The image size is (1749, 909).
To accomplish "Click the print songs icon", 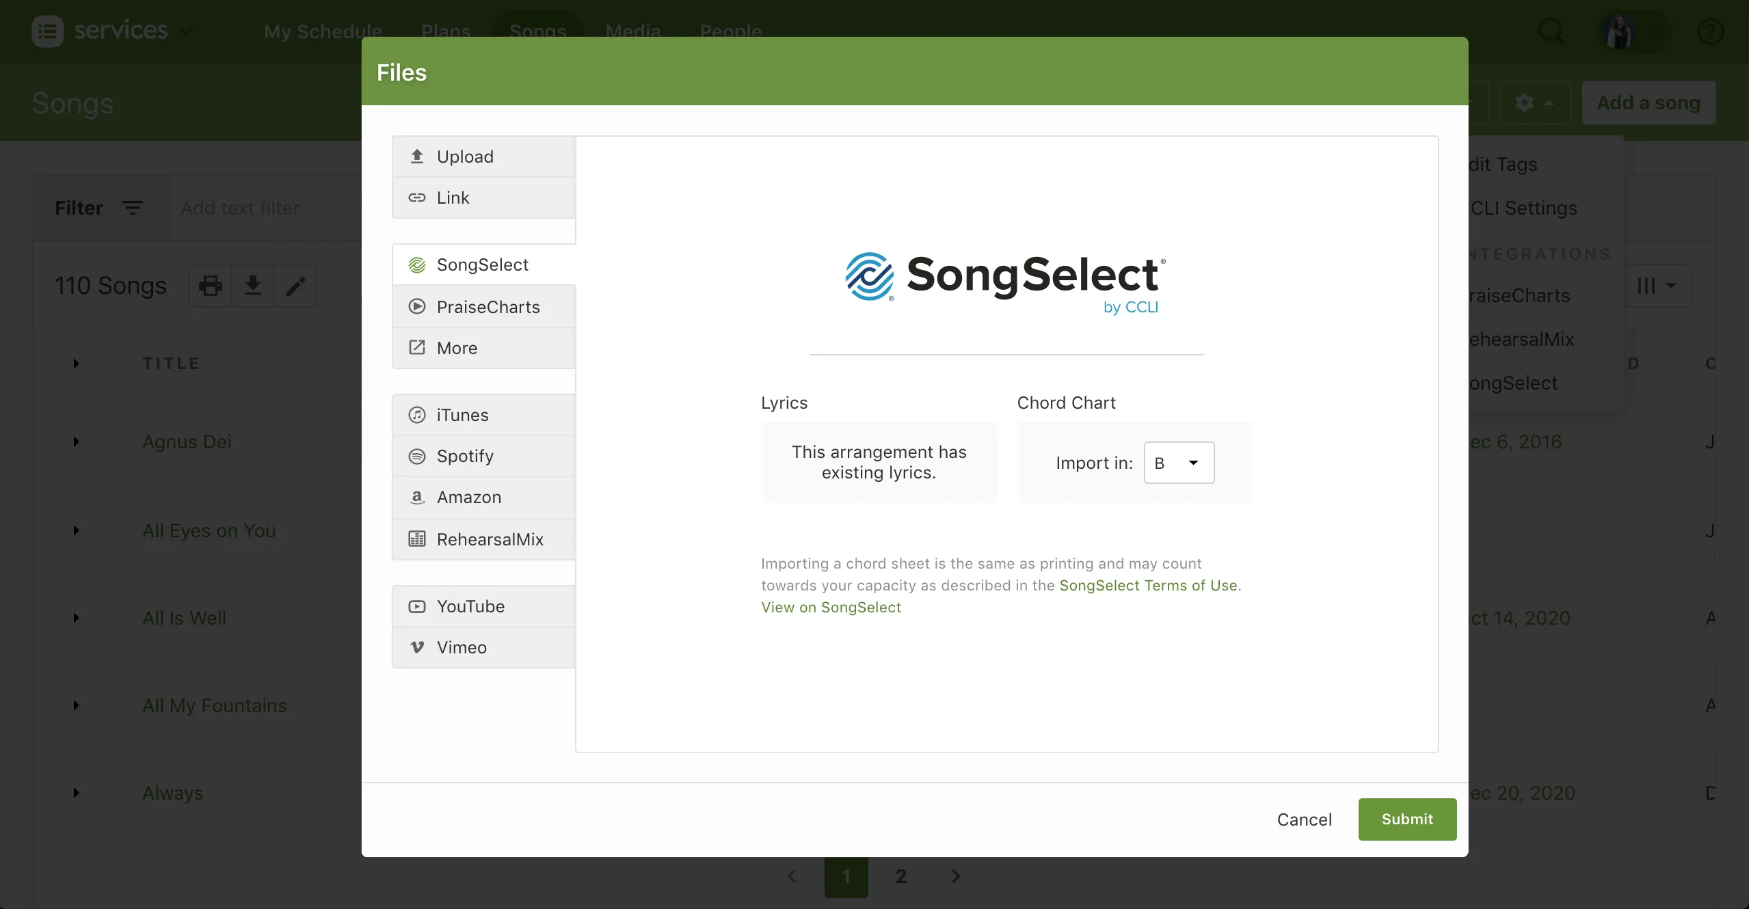I will (x=210, y=285).
